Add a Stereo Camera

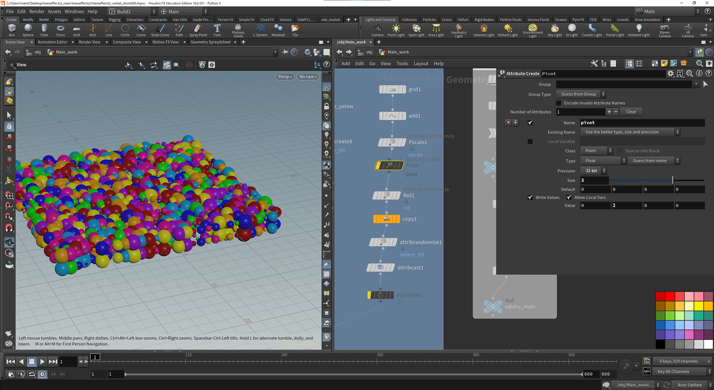[x=665, y=30]
